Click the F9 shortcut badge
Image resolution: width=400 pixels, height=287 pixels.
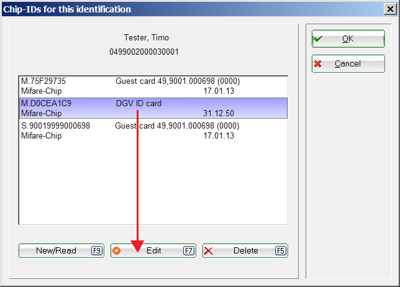coord(96,251)
